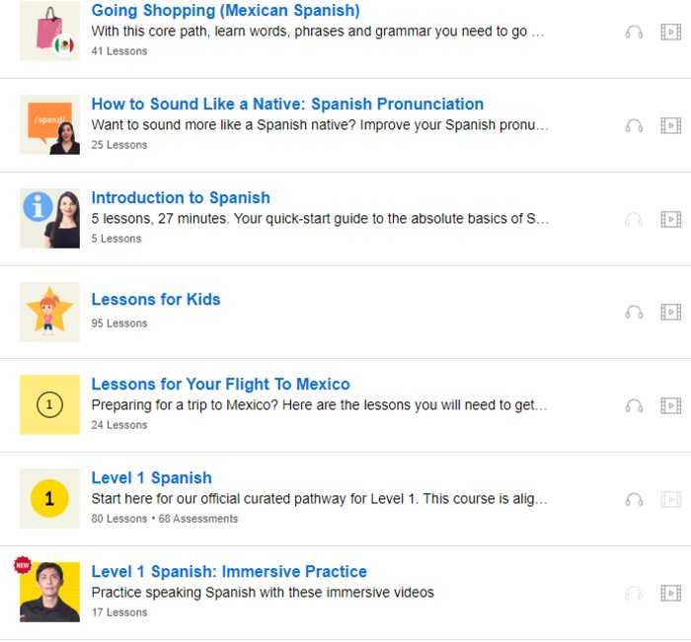Click the Lessons for Kids star thumbnail
This screenshot has width=691, height=642.
coord(49,313)
